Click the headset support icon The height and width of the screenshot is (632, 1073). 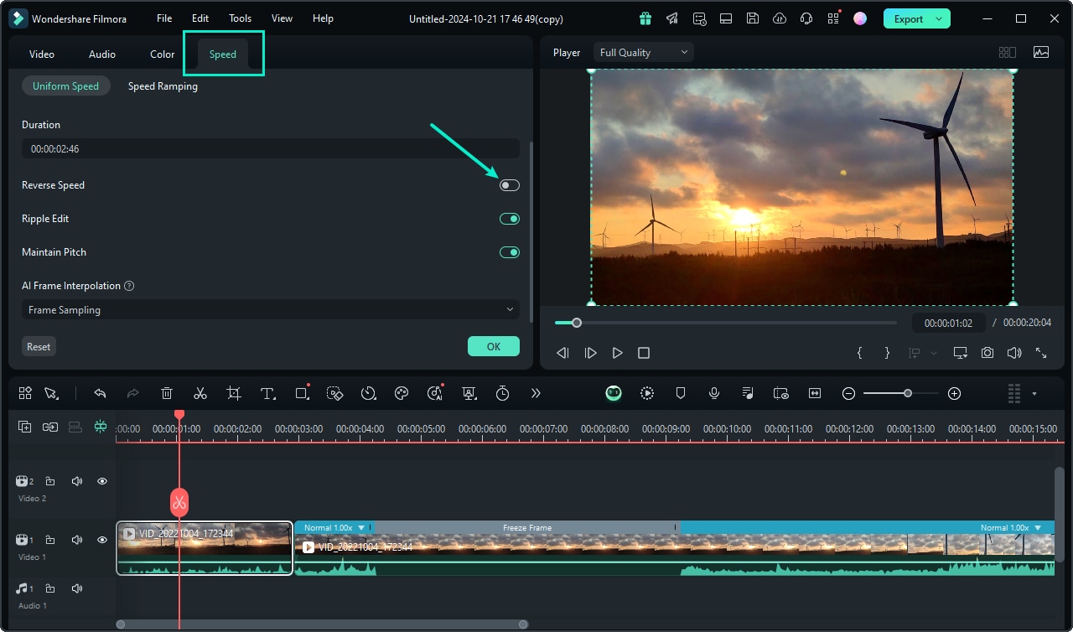[x=806, y=18]
